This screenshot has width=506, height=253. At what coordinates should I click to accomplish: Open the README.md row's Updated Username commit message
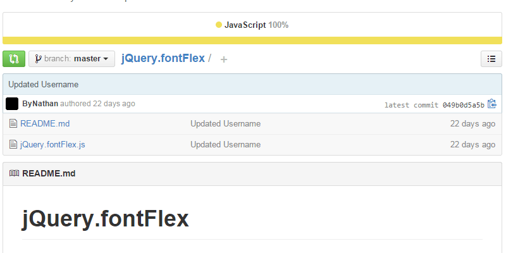click(225, 124)
